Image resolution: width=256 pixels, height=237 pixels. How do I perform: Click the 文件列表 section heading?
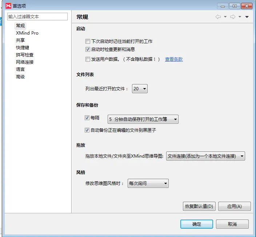pyautogui.click(x=85, y=75)
